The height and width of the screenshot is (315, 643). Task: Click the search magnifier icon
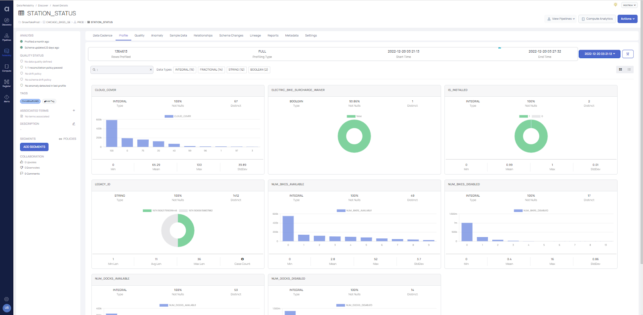click(x=94, y=69)
